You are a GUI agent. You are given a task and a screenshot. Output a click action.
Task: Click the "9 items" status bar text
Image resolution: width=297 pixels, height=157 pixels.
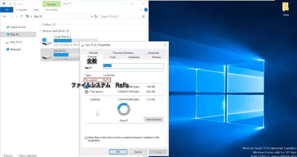tap(8, 156)
